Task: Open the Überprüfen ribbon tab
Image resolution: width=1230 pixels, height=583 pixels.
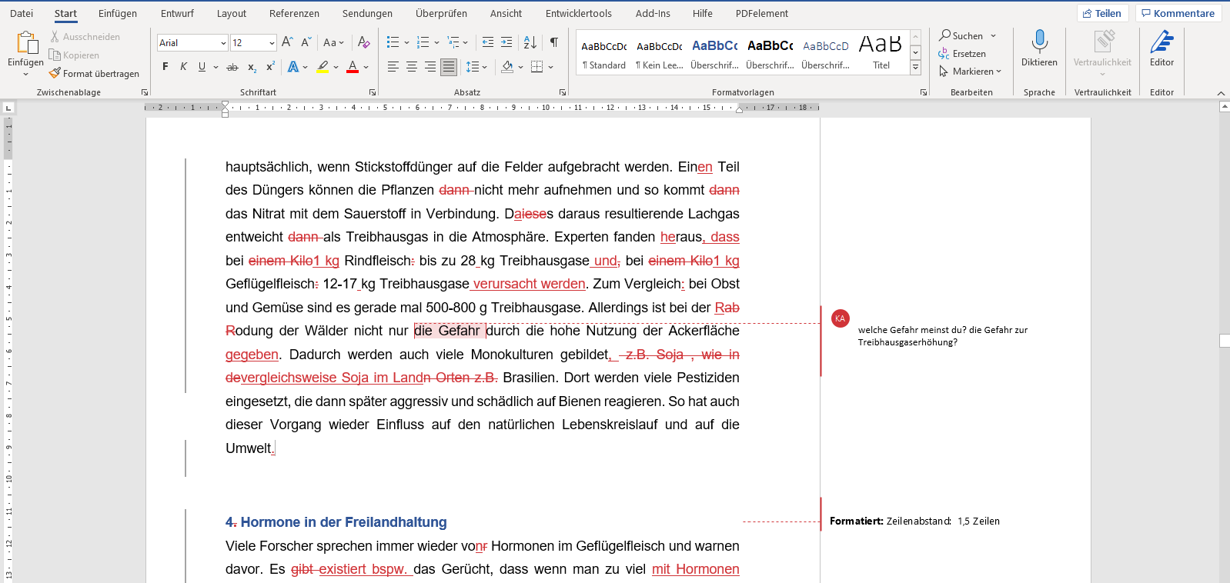Action: (x=441, y=13)
